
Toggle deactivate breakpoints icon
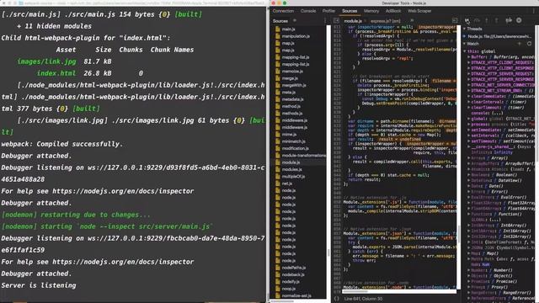(509, 20)
